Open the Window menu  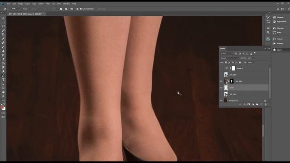pyautogui.click(x=67, y=4)
